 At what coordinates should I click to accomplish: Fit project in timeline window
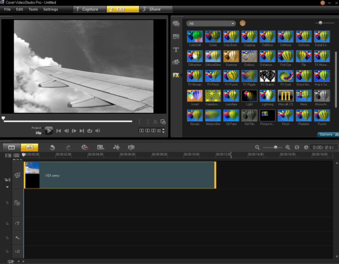click(x=297, y=147)
